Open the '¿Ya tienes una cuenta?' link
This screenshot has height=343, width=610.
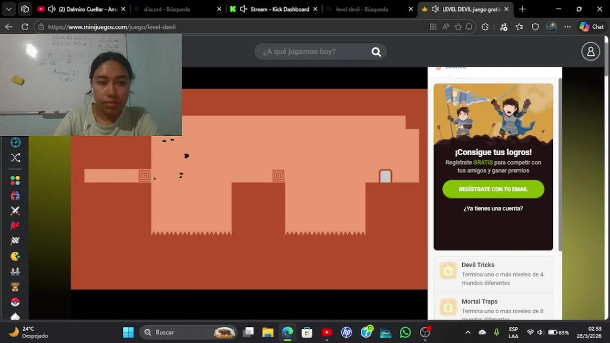pyautogui.click(x=493, y=209)
